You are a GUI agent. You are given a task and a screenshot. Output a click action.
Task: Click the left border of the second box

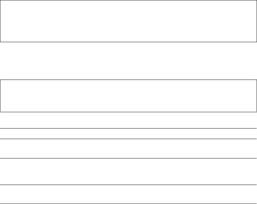[x=0, y=96]
